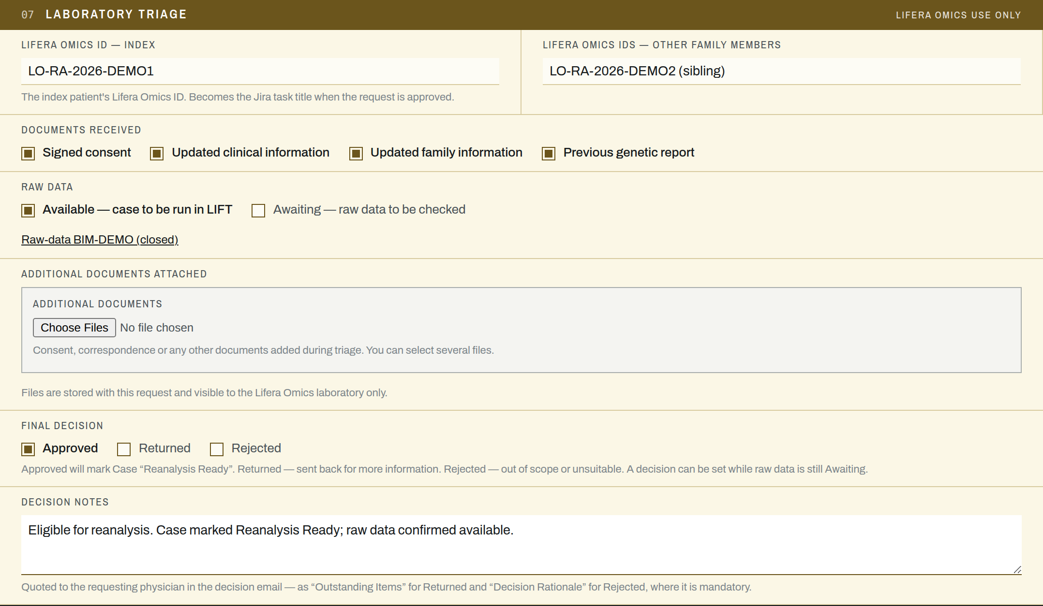
Task: Toggle Previous genetic report checkbox
Action: coord(549,154)
